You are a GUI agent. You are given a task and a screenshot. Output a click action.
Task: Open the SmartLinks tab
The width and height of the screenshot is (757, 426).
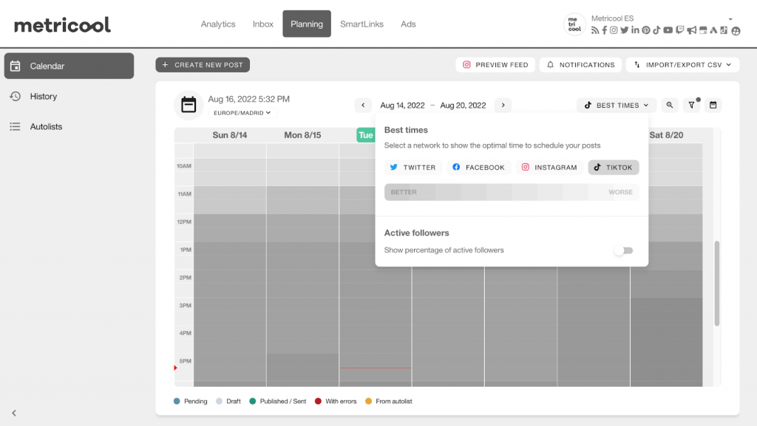(x=361, y=24)
